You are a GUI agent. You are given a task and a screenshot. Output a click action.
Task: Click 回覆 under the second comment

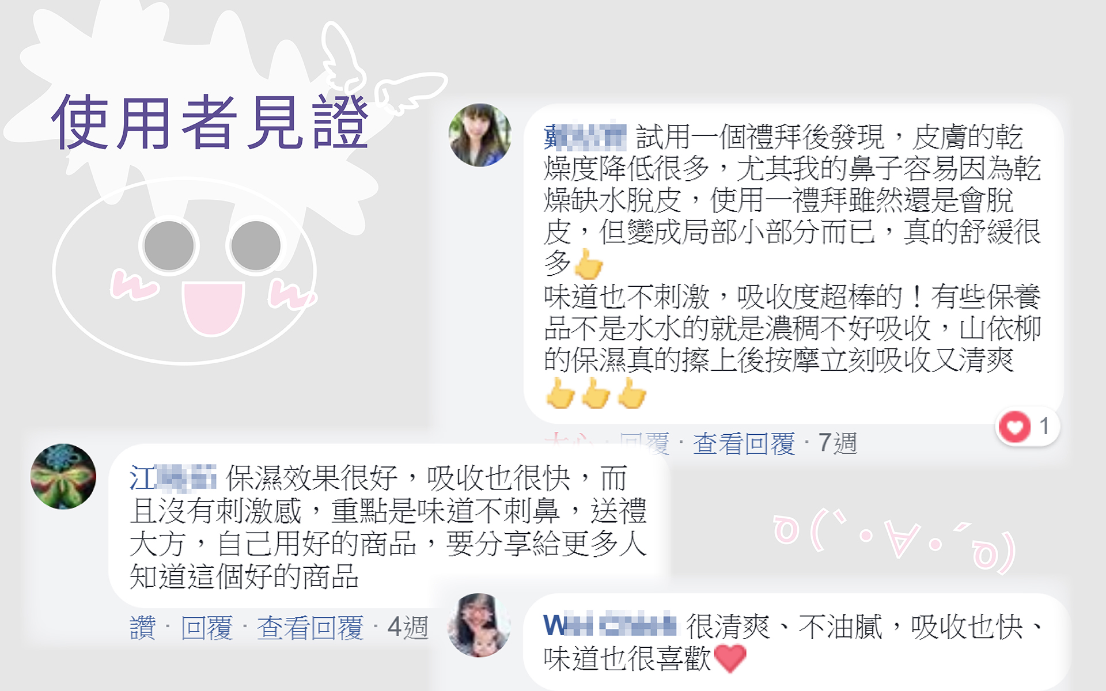pyautogui.click(x=206, y=628)
